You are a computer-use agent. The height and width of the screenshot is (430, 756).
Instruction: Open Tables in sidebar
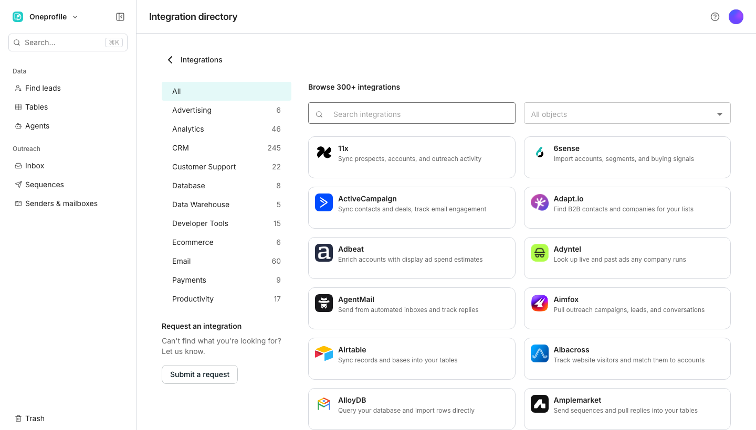68,107
